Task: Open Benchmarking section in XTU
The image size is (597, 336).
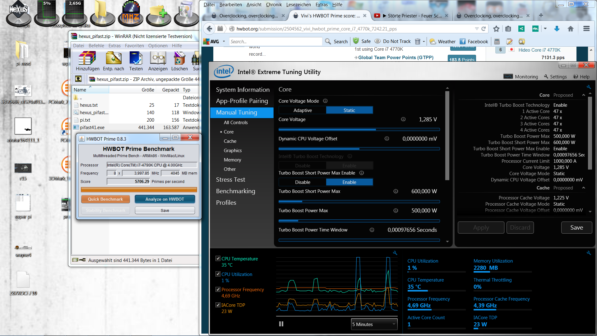Action: coord(235,191)
